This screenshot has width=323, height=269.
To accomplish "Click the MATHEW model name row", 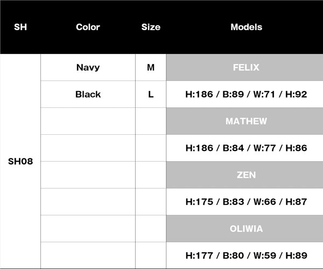I will click(246, 121).
